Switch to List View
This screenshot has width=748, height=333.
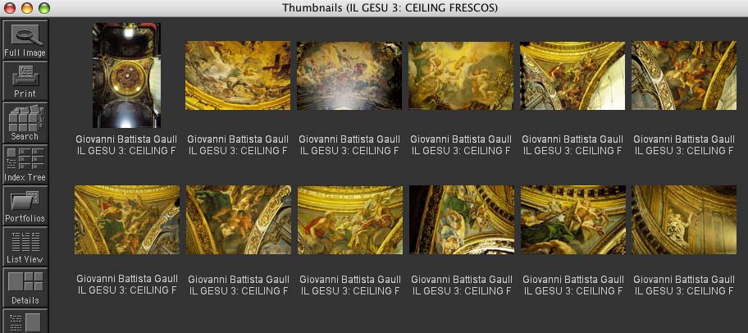coord(25,247)
